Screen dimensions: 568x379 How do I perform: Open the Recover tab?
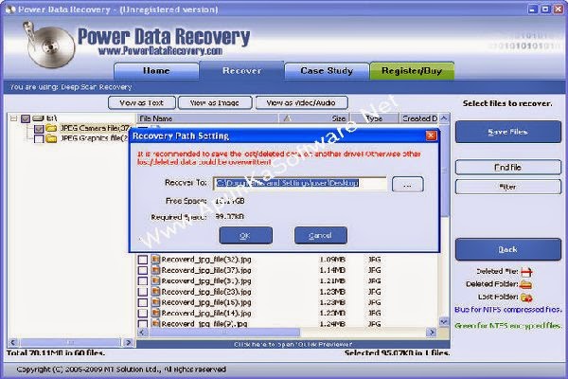241,70
